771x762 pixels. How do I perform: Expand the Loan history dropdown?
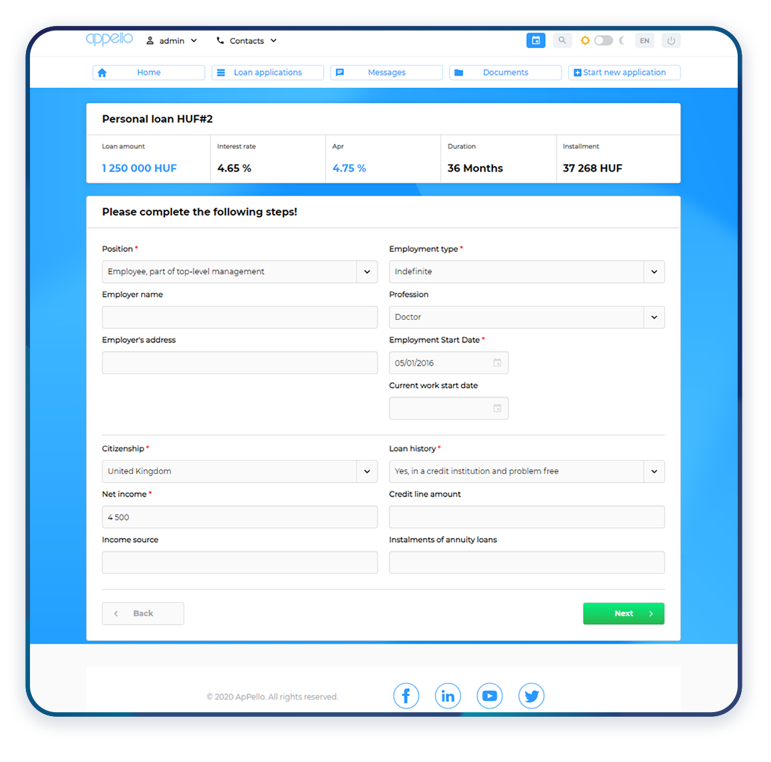(x=654, y=471)
